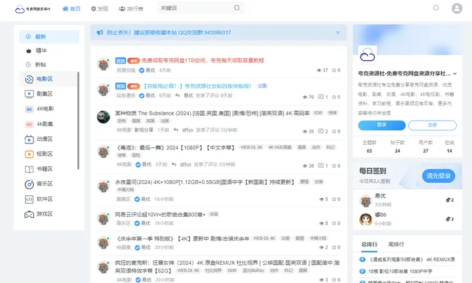Click 睿bb's avatar in sign-in list
This screenshot has height=283, width=472.
tap(365, 219)
